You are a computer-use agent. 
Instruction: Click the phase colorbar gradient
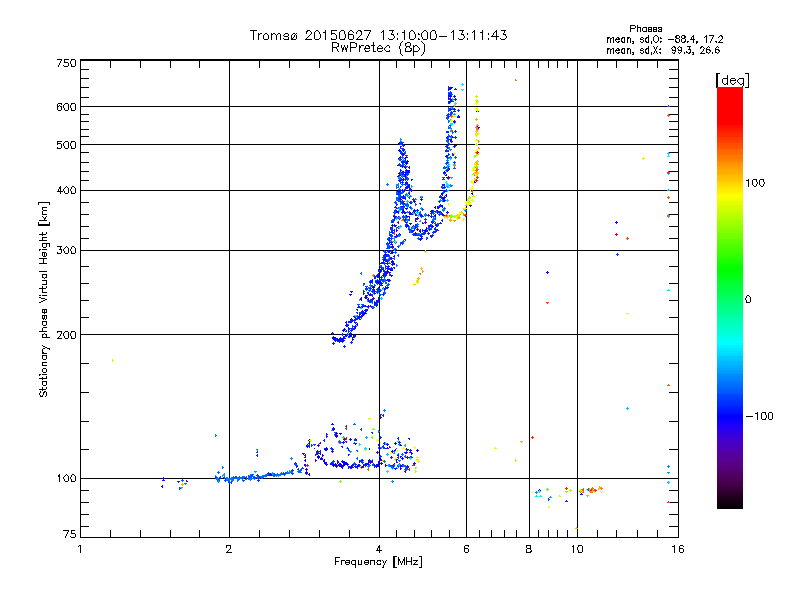click(730, 297)
